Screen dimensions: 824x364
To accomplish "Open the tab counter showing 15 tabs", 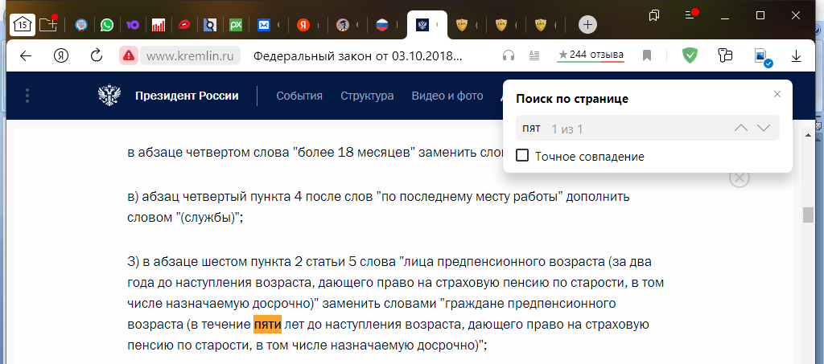I will [22, 24].
